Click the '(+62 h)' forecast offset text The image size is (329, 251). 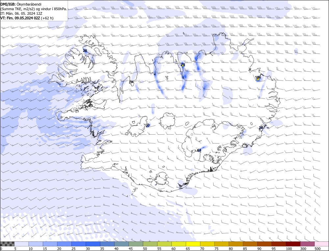pos(47,18)
